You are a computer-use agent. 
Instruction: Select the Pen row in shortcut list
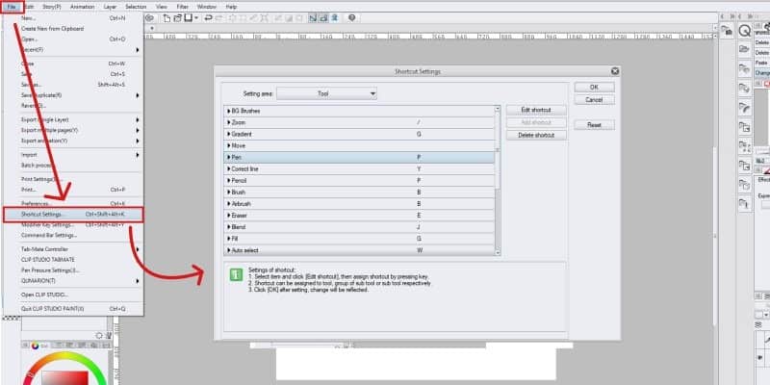[x=359, y=157]
